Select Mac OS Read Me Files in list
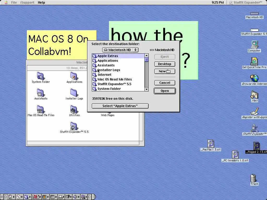The width and height of the screenshot is (267, 200). point(118,79)
